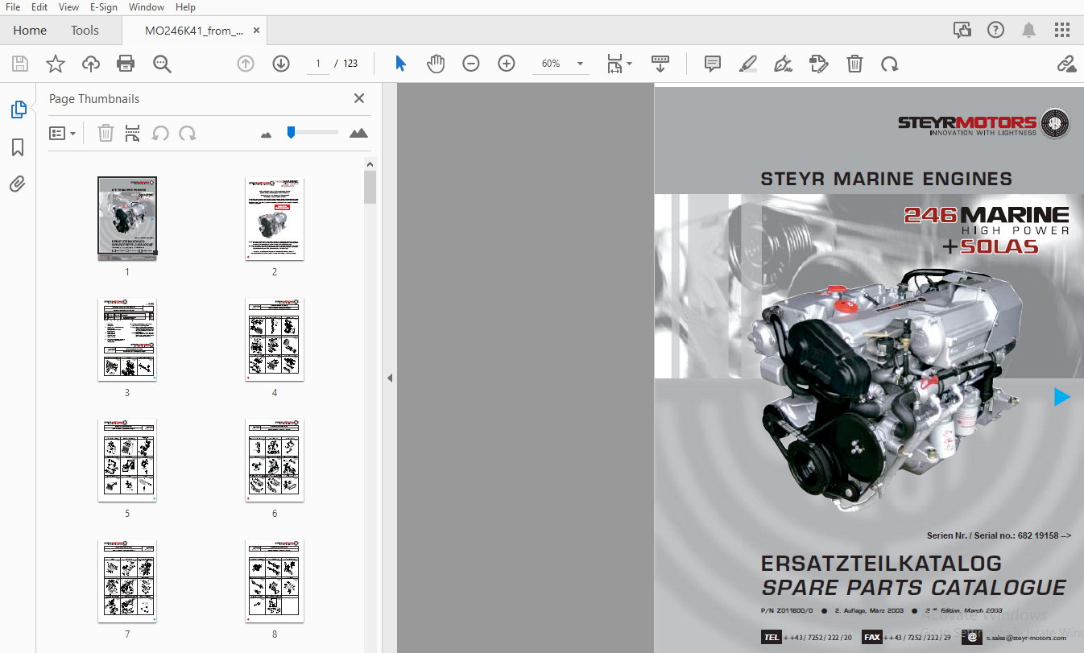This screenshot has height=653, width=1084.
Task: Click the thumbnails panel scrollbar thumb
Action: (x=370, y=187)
